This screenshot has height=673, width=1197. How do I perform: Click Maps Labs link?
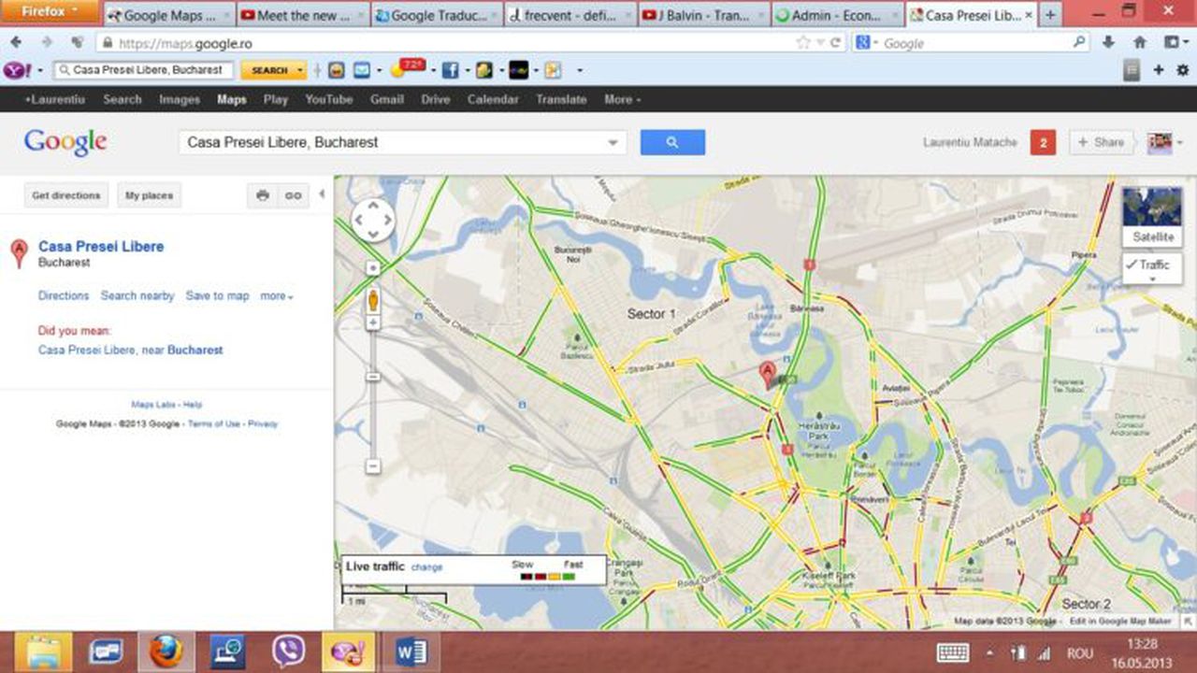153,405
